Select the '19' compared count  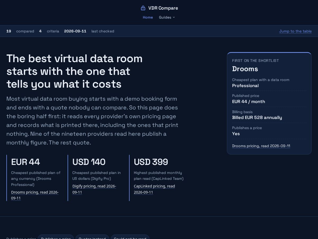(9, 31)
